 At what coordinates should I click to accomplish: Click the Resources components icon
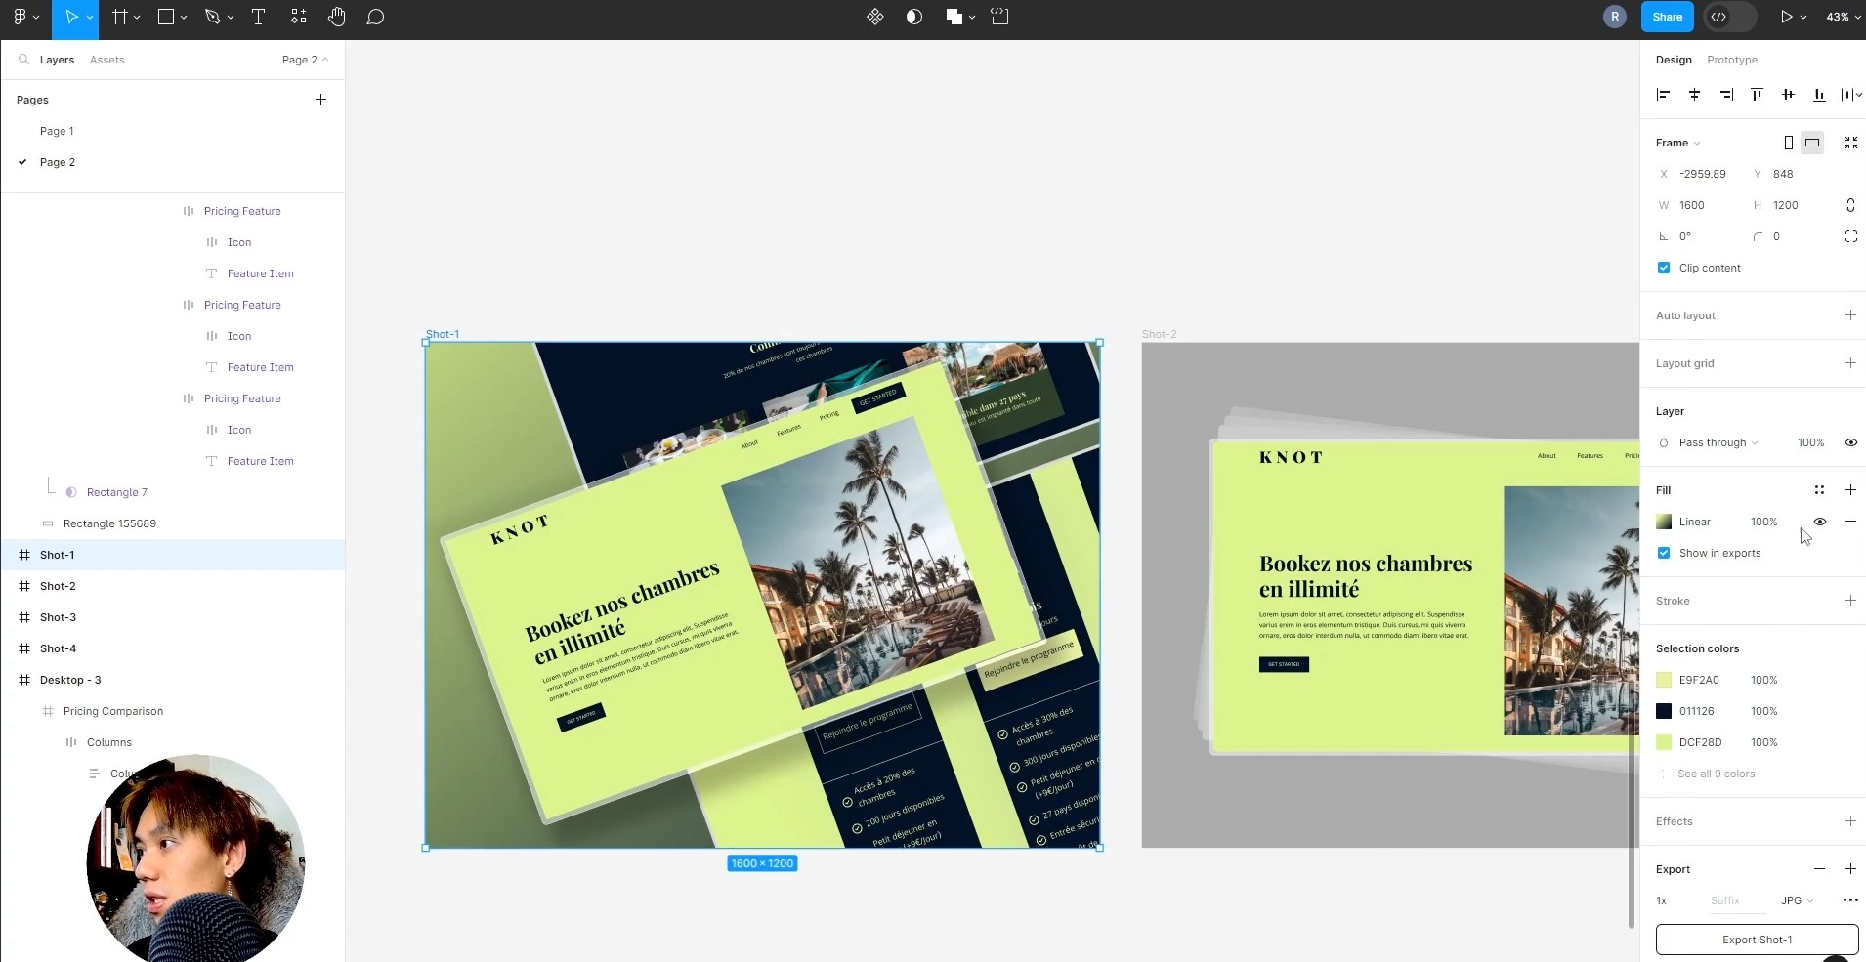point(875,17)
